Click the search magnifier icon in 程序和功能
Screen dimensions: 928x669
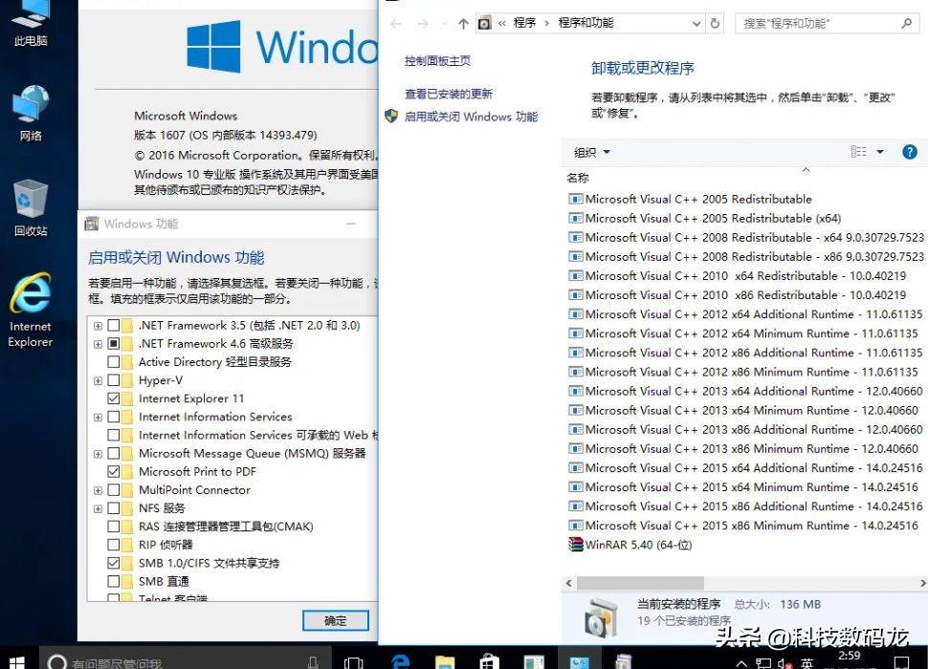906,24
